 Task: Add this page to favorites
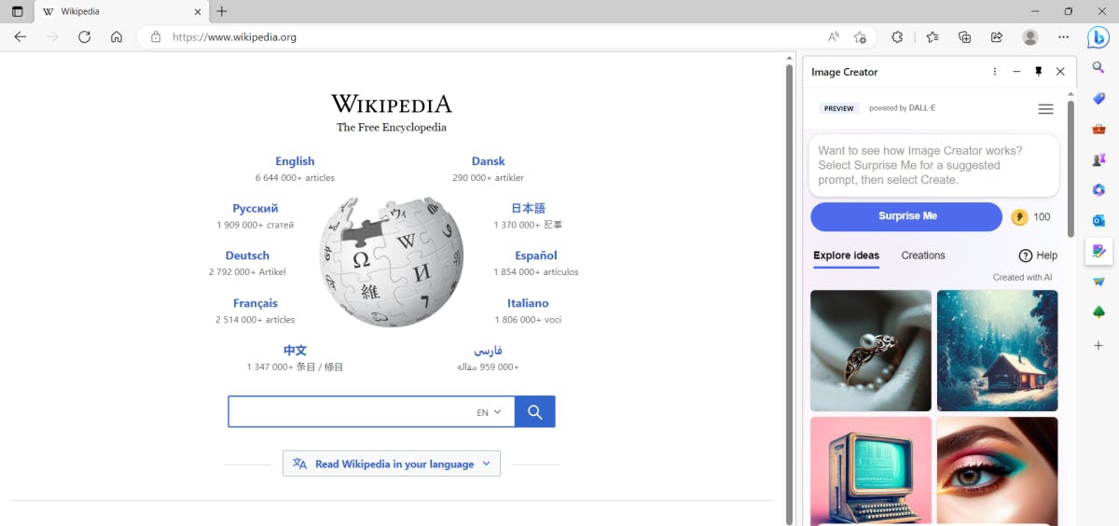click(x=860, y=37)
